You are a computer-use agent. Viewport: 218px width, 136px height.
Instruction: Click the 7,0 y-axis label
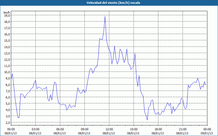pyautogui.click(x=8, y=91)
